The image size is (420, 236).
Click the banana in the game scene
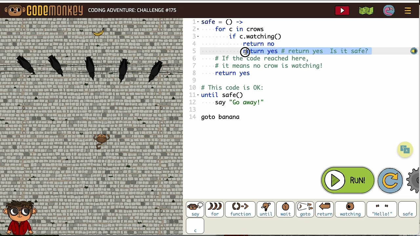tap(98, 32)
